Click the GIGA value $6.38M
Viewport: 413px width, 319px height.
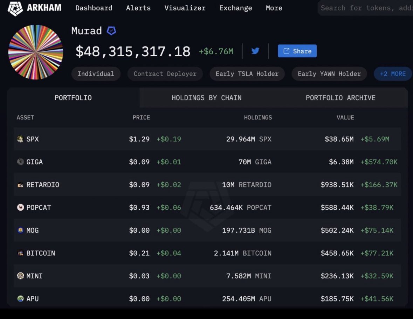tap(341, 162)
